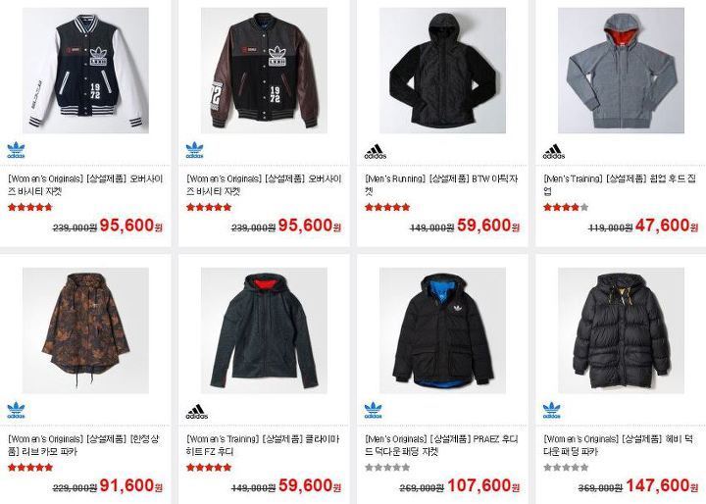Click the empty star rating on the PRAEZ jacket
Screen dimensions: 706x504
pos(387,468)
